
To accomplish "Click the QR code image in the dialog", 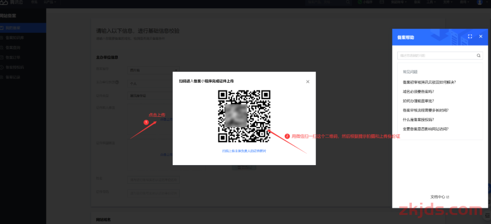I will click(244, 116).
